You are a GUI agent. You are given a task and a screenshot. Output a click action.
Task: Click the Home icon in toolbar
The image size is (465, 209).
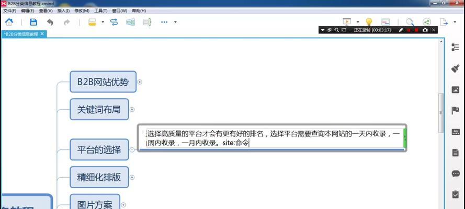(9, 22)
